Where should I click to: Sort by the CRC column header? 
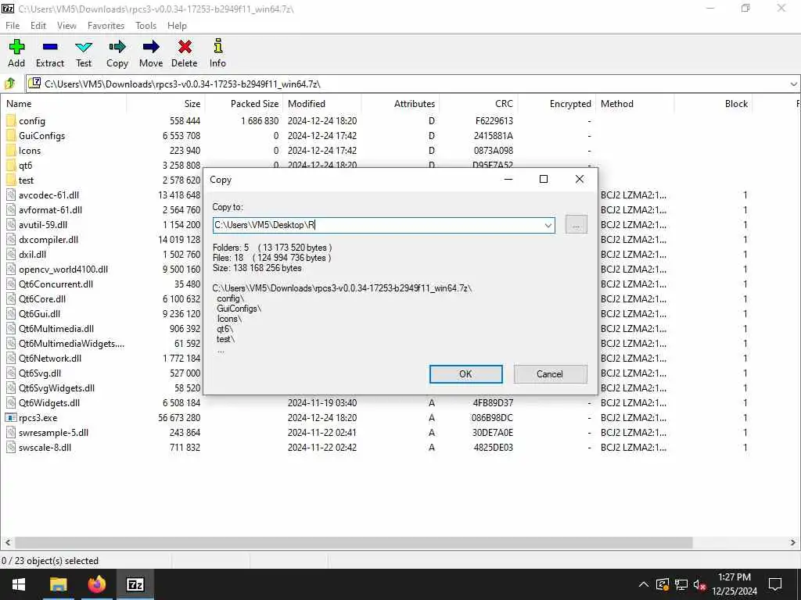[479, 104]
